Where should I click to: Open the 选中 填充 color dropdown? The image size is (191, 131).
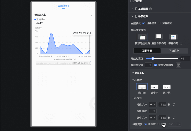click(153, 111)
